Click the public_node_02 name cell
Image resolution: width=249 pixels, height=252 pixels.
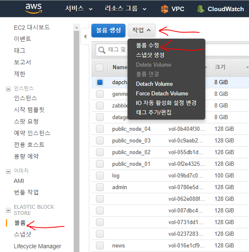point(131,152)
